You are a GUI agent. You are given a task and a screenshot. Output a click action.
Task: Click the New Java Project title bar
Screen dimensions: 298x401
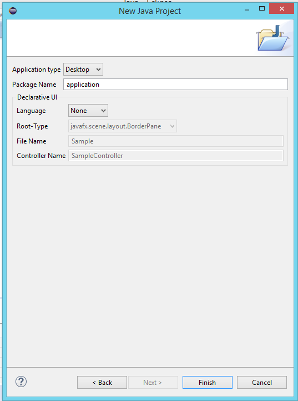tap(150, 11)
